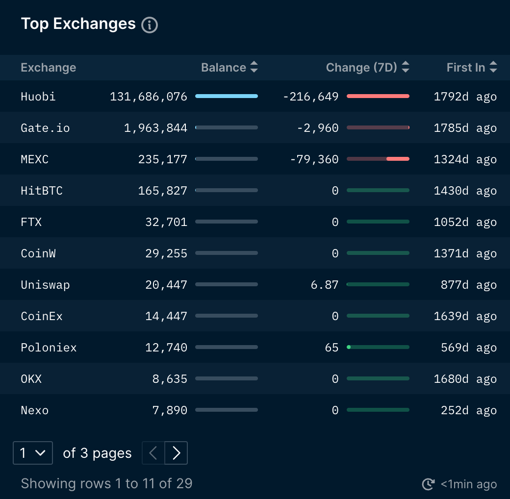Viewport: 510px width, 499px height.
Task: Select the Poloniex exchange name
Action: (49, 348)
